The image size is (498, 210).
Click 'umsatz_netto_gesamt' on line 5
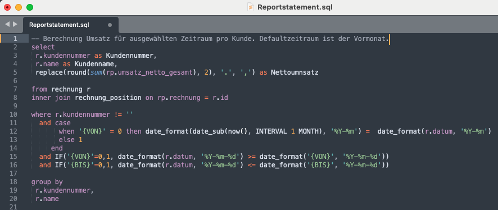point(155,72)
